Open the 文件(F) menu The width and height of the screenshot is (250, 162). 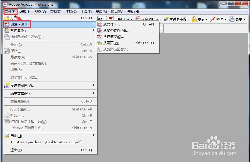(x=10, y=12)
